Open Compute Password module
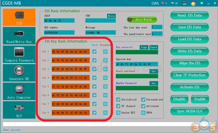 point(19,54)
